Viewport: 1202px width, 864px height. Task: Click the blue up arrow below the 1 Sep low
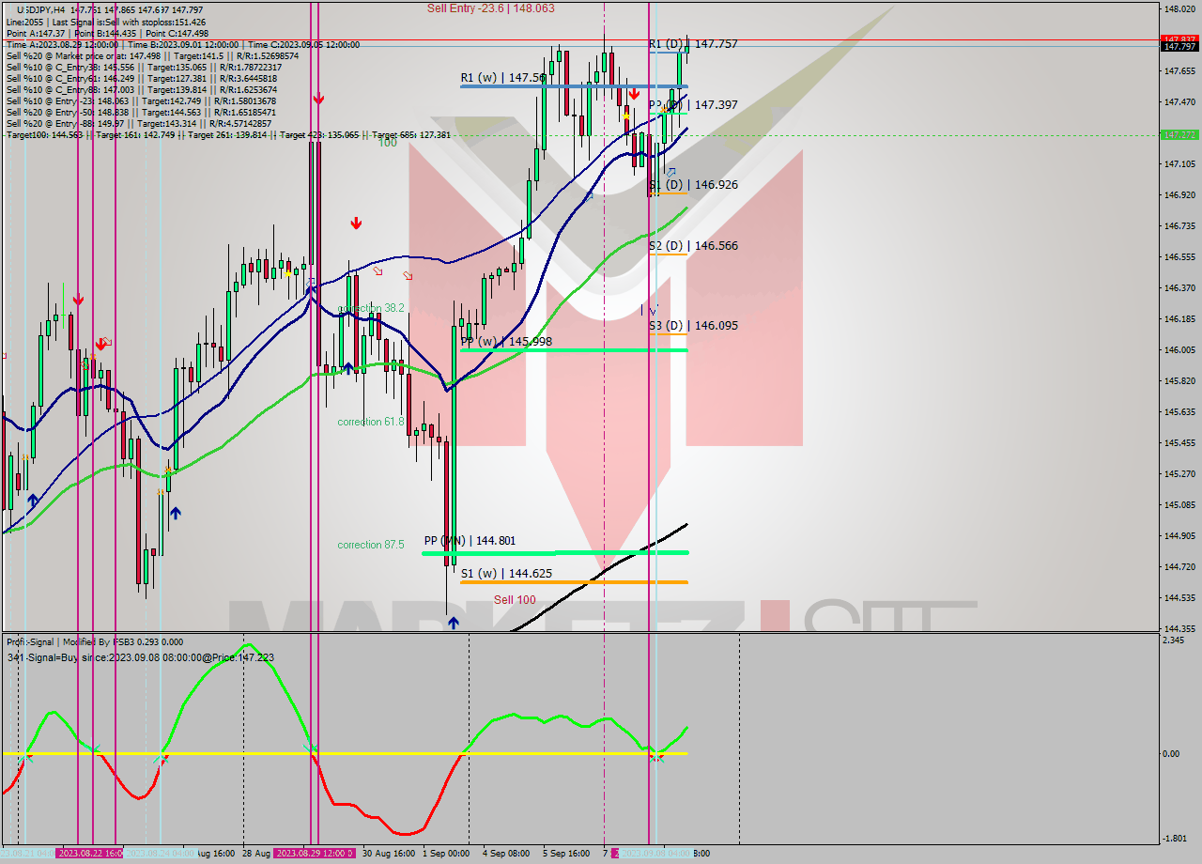coord(454,622)
